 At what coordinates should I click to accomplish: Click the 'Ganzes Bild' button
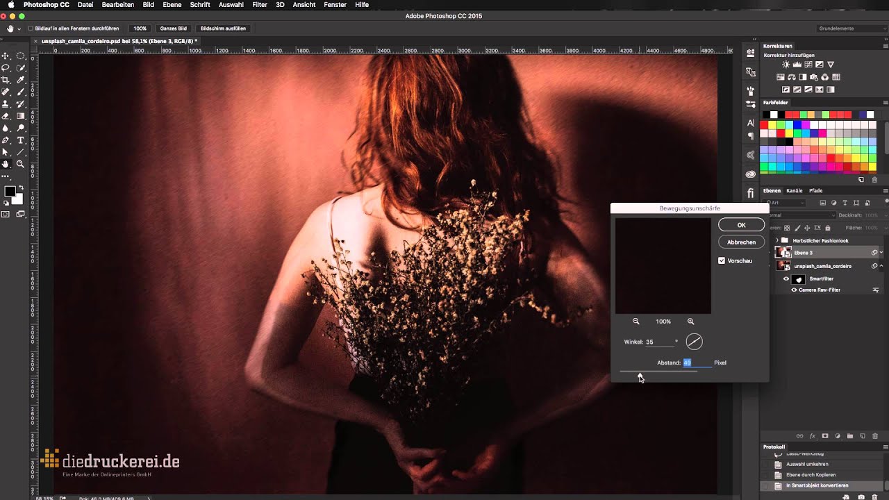point(173,28)
